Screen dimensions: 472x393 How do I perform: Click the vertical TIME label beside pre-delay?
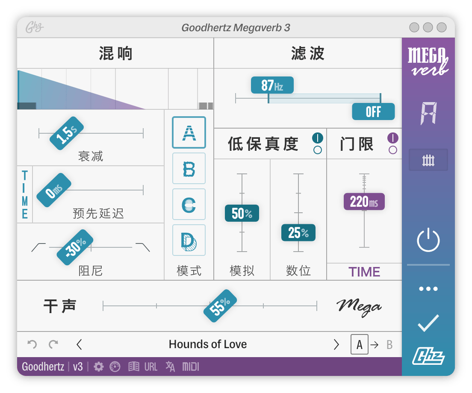point(25,194)
